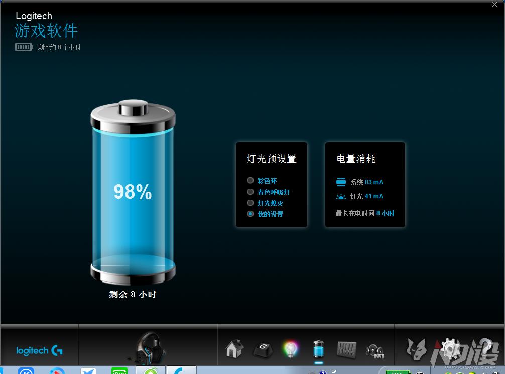Click the large 98% battery graphic
Image resolution: width=505 pixels, height=374 pixels.
132,192
